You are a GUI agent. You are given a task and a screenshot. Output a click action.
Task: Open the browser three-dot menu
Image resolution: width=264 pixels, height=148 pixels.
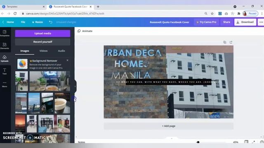[x=262, y=14]
